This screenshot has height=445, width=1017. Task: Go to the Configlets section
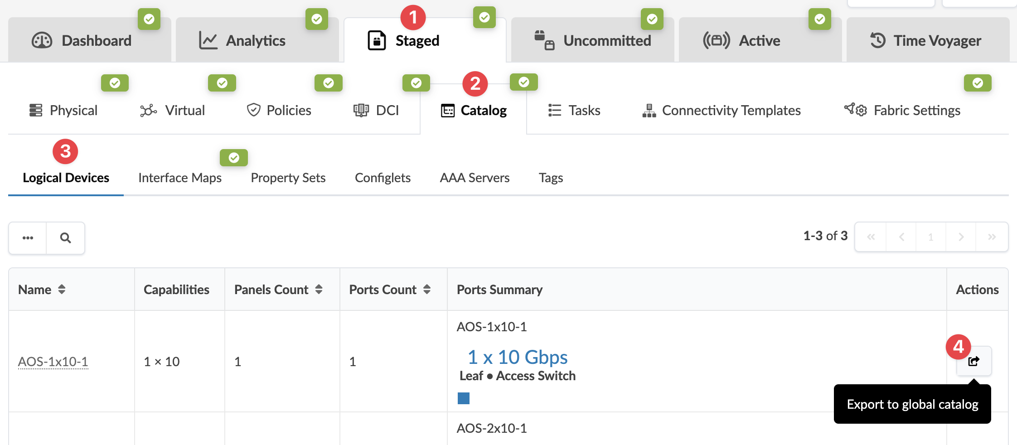[383, 178]
